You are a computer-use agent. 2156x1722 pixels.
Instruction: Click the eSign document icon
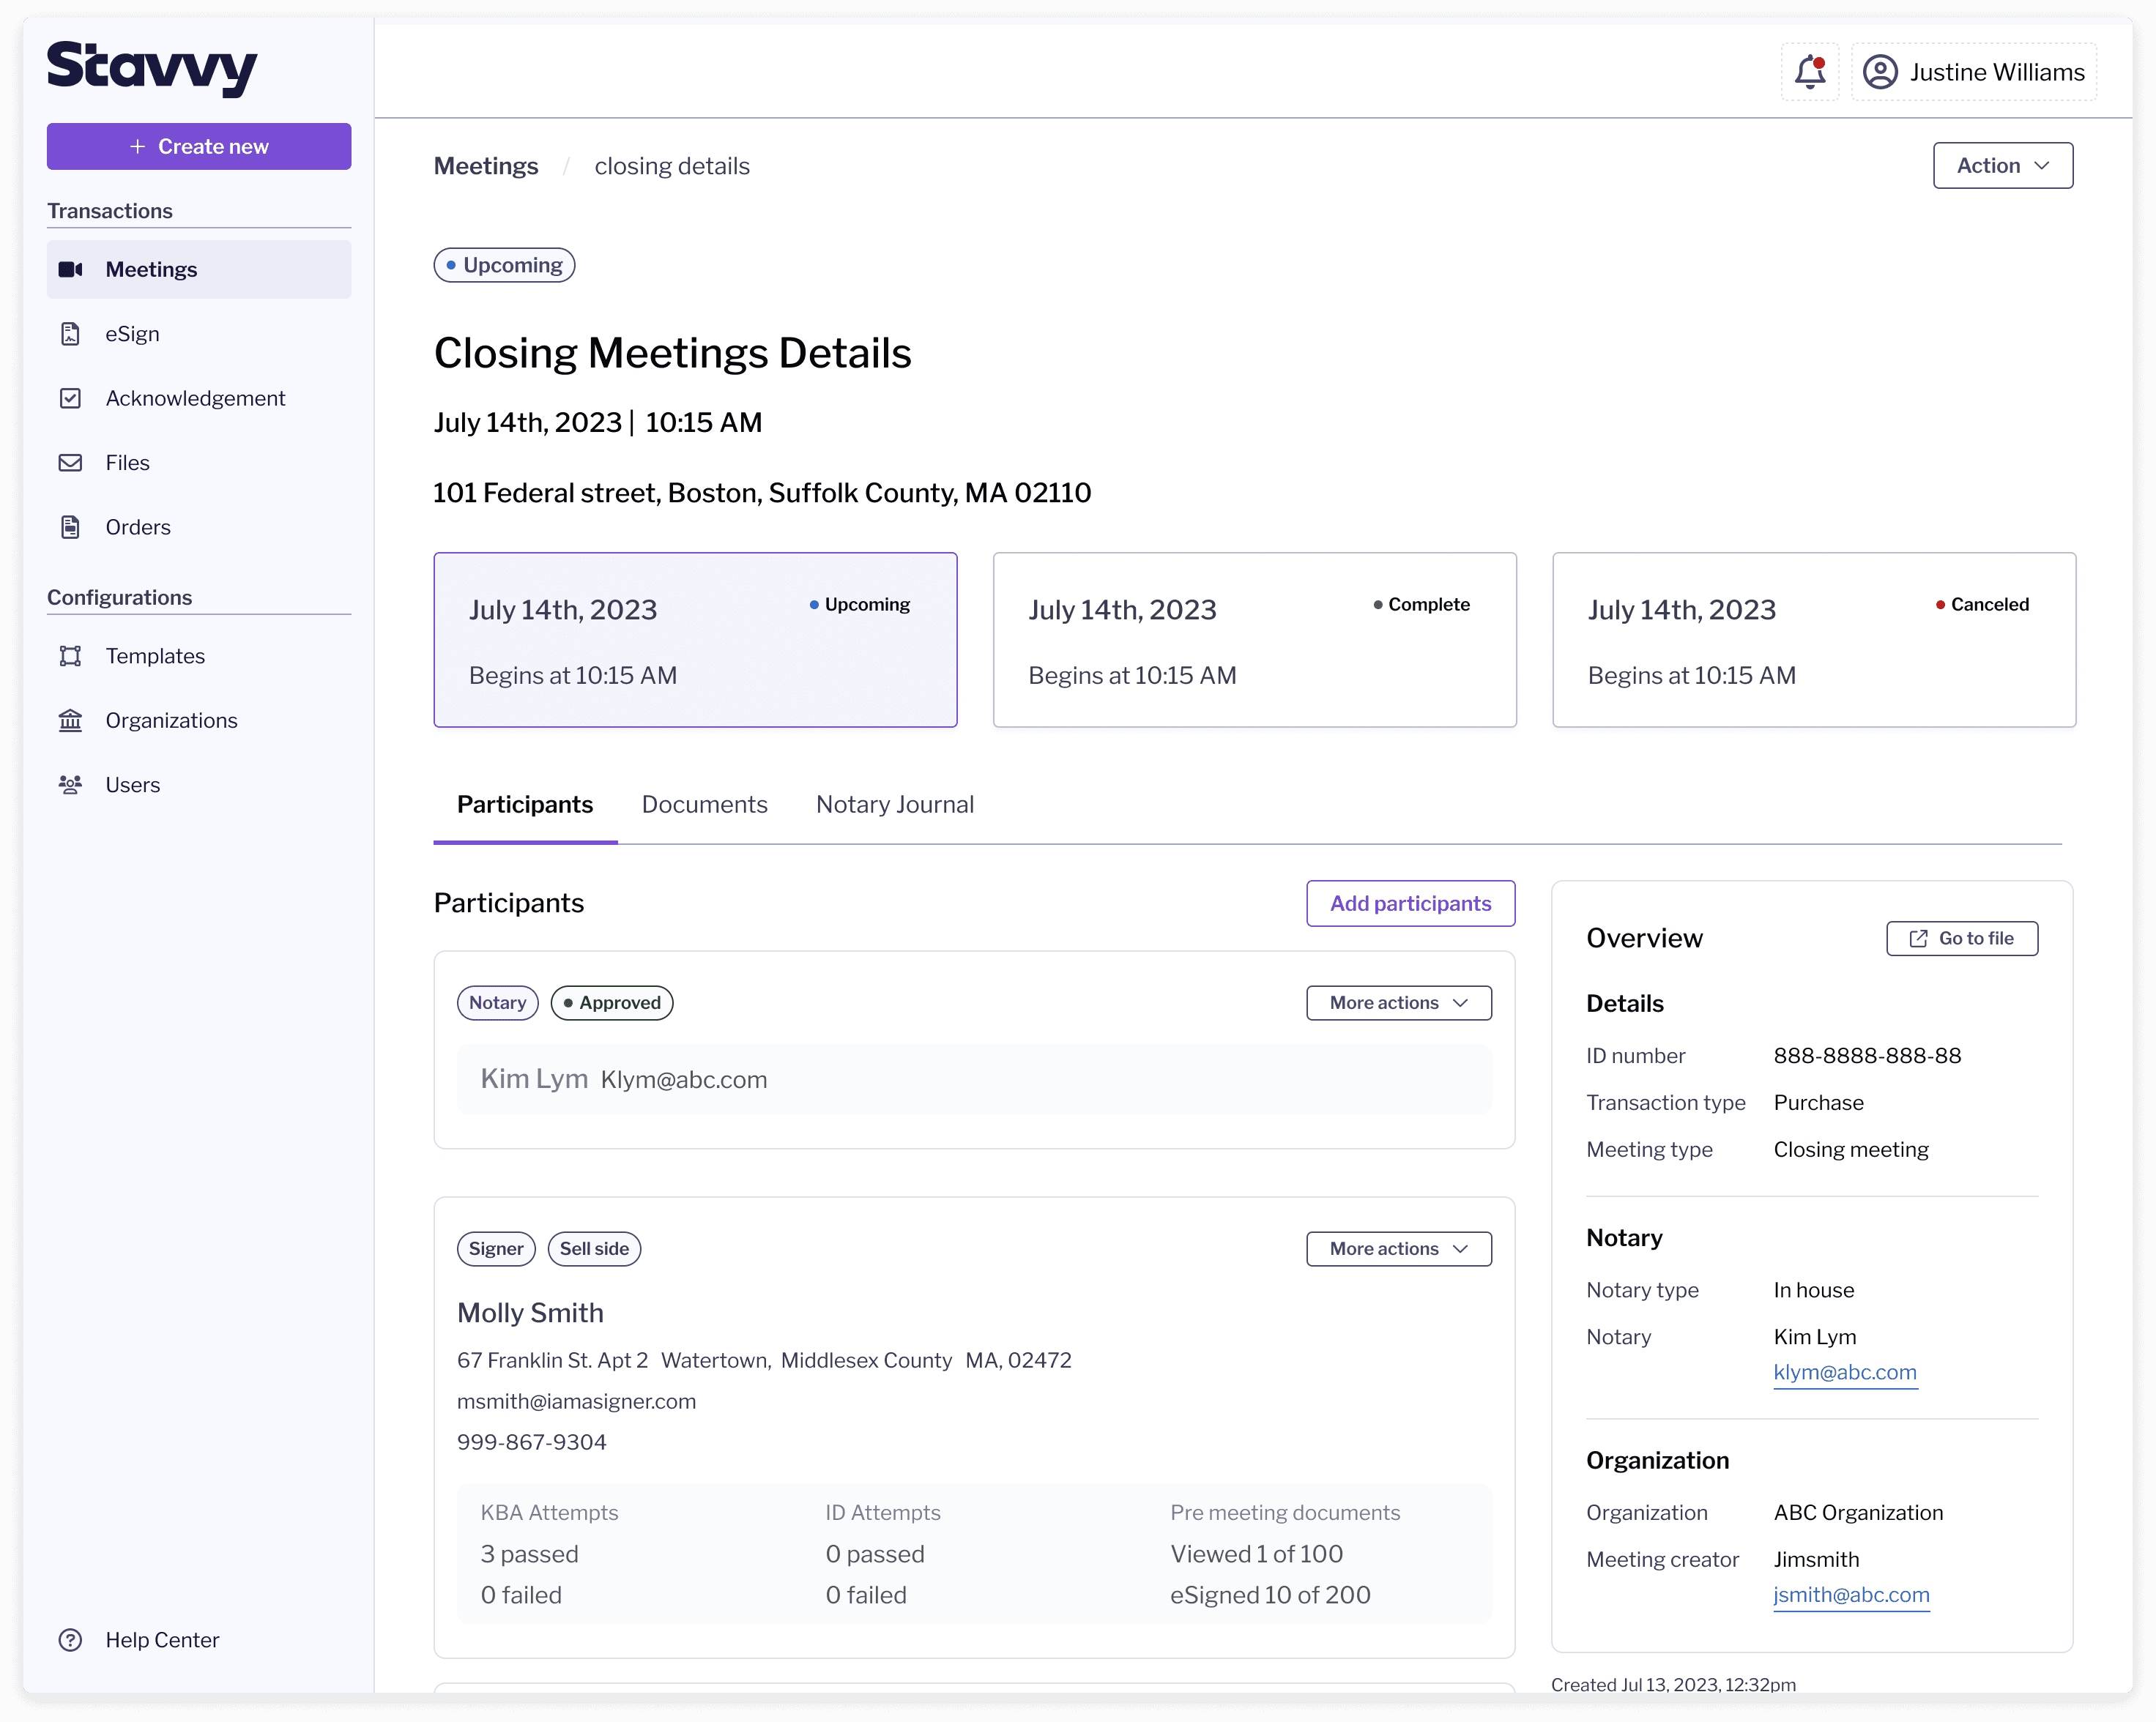pyautogui.click(x=70, y=334)
